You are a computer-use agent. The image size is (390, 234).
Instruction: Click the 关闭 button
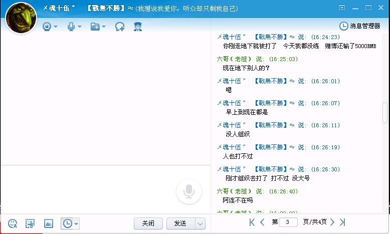pos(148,223)
